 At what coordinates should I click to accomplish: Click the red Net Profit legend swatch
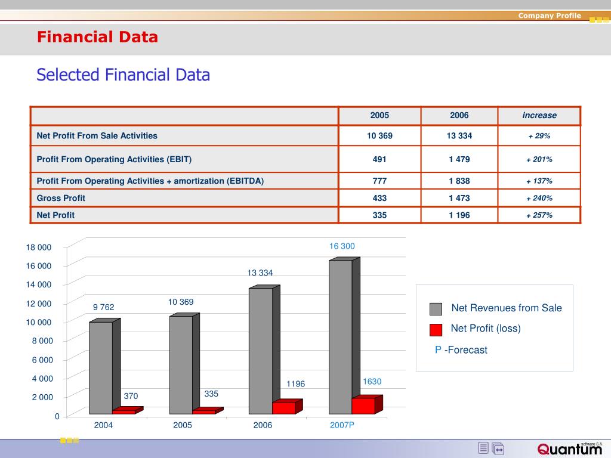tap(436, 329)
